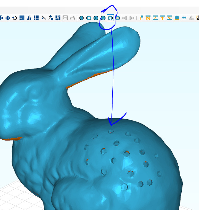Click the orange X circle icon
Screen dimensions: 199x210
coord(118,18)
